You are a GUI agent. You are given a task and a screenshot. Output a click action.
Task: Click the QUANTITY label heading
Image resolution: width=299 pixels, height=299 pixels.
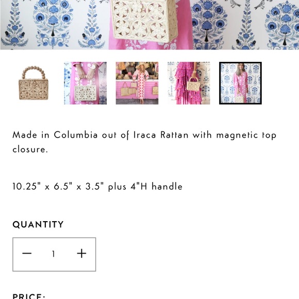[x=38, y=224]
